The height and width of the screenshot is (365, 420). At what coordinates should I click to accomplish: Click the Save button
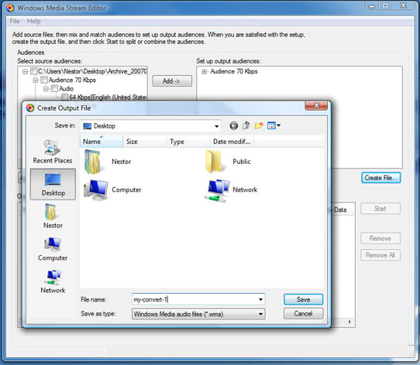(303, 299)
